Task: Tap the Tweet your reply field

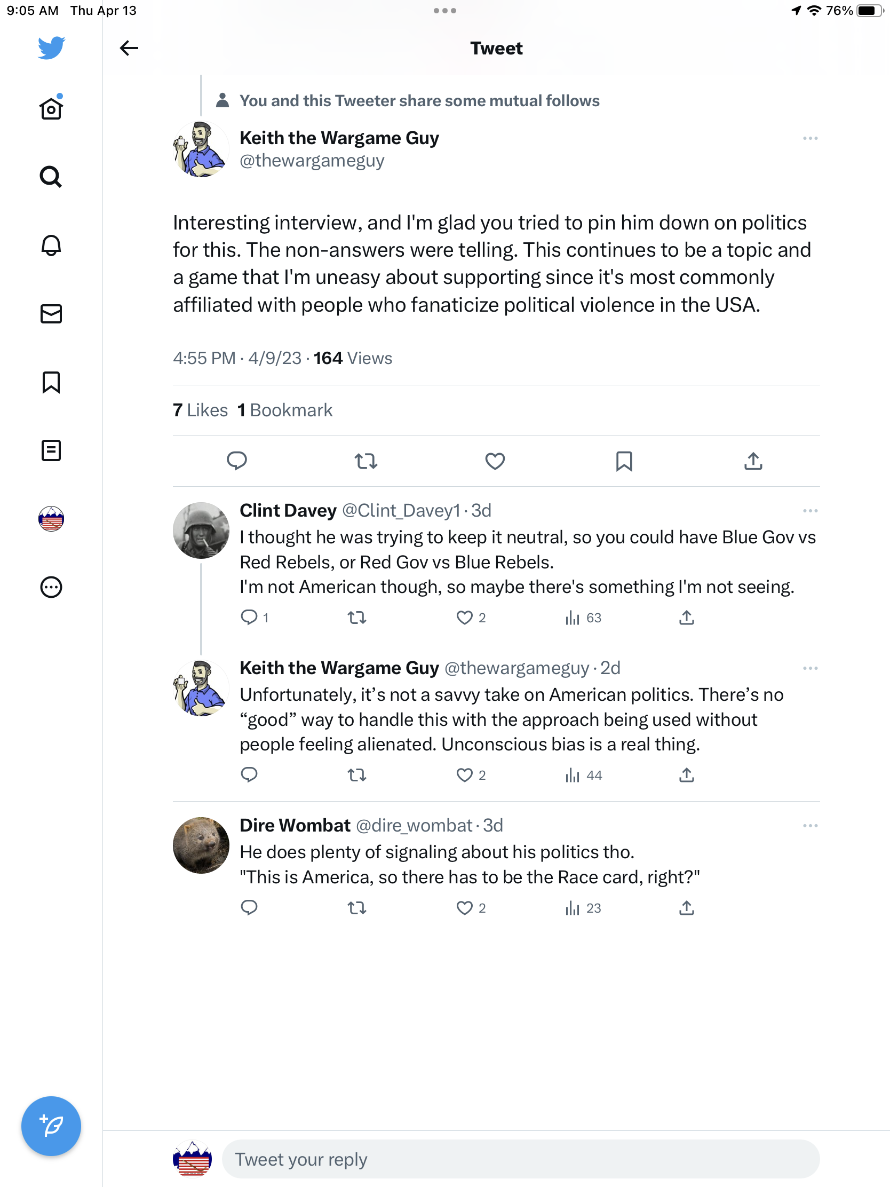Action: pos(520,1159)
